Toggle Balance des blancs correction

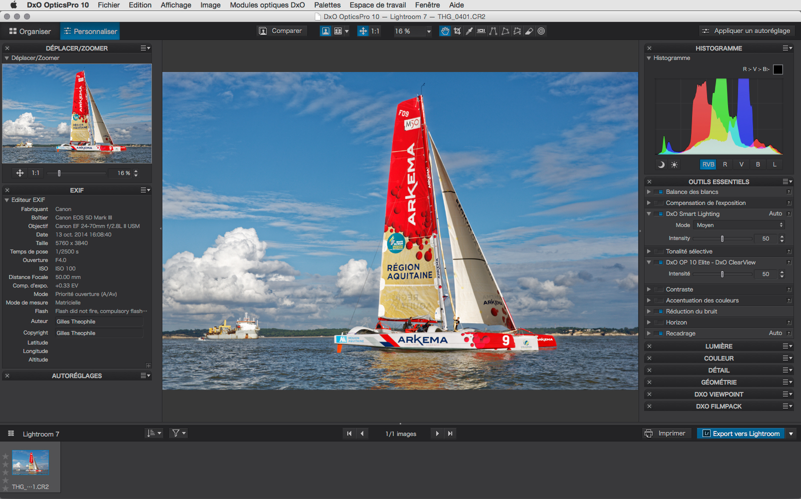pos(660,192)
